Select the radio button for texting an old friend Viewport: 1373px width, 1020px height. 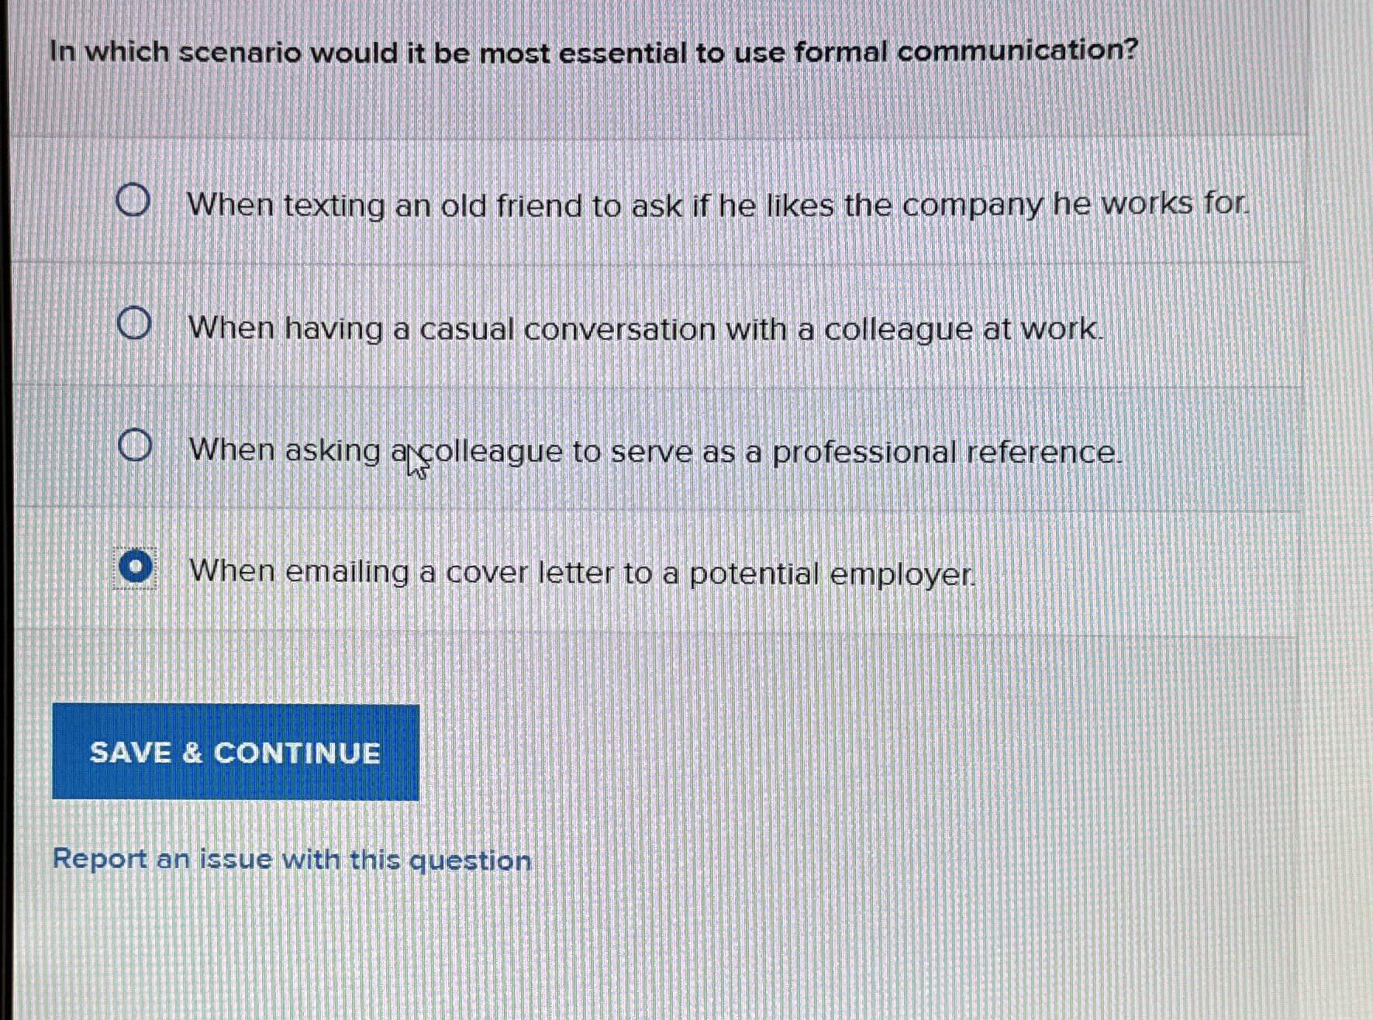click(x=136, y=200)
